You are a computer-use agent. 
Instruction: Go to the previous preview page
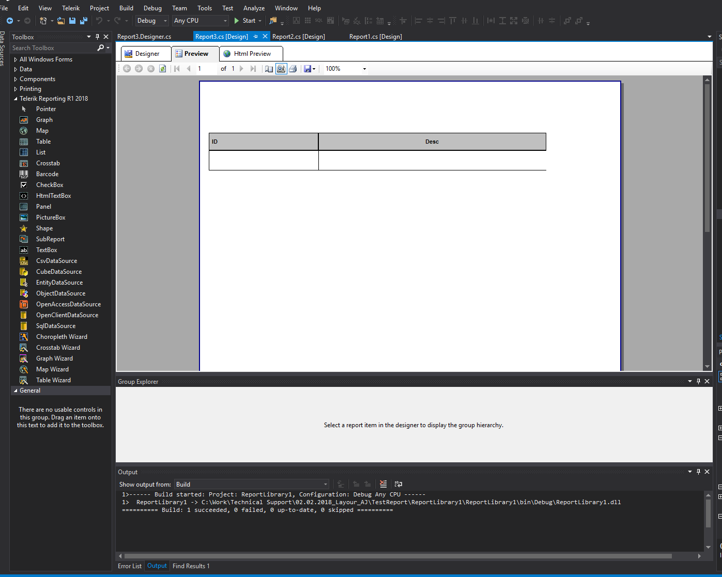pyautogui.click(x=189, y=69)
